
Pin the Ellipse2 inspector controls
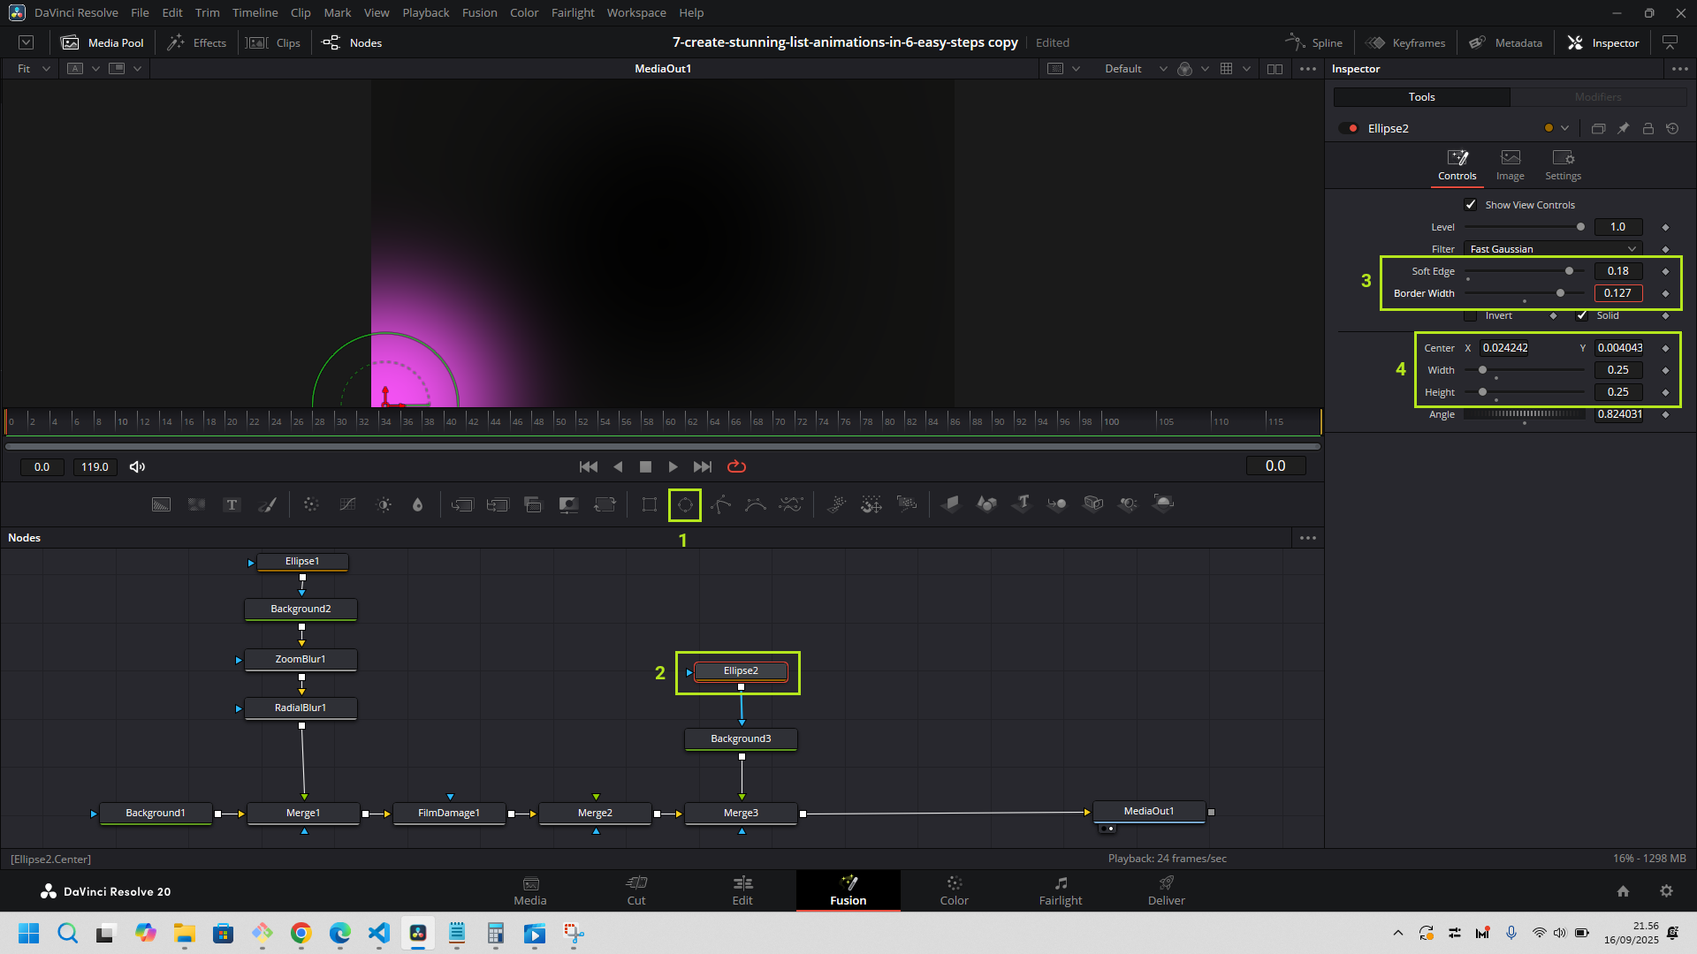coord(1623,128)
